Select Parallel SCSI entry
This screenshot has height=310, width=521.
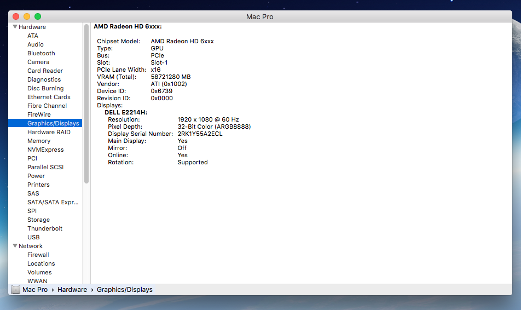coord(45,167)
